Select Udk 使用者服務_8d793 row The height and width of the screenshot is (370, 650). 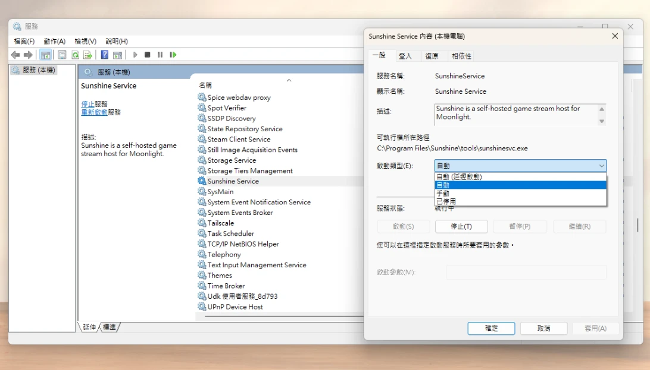(x=242, y=296)
